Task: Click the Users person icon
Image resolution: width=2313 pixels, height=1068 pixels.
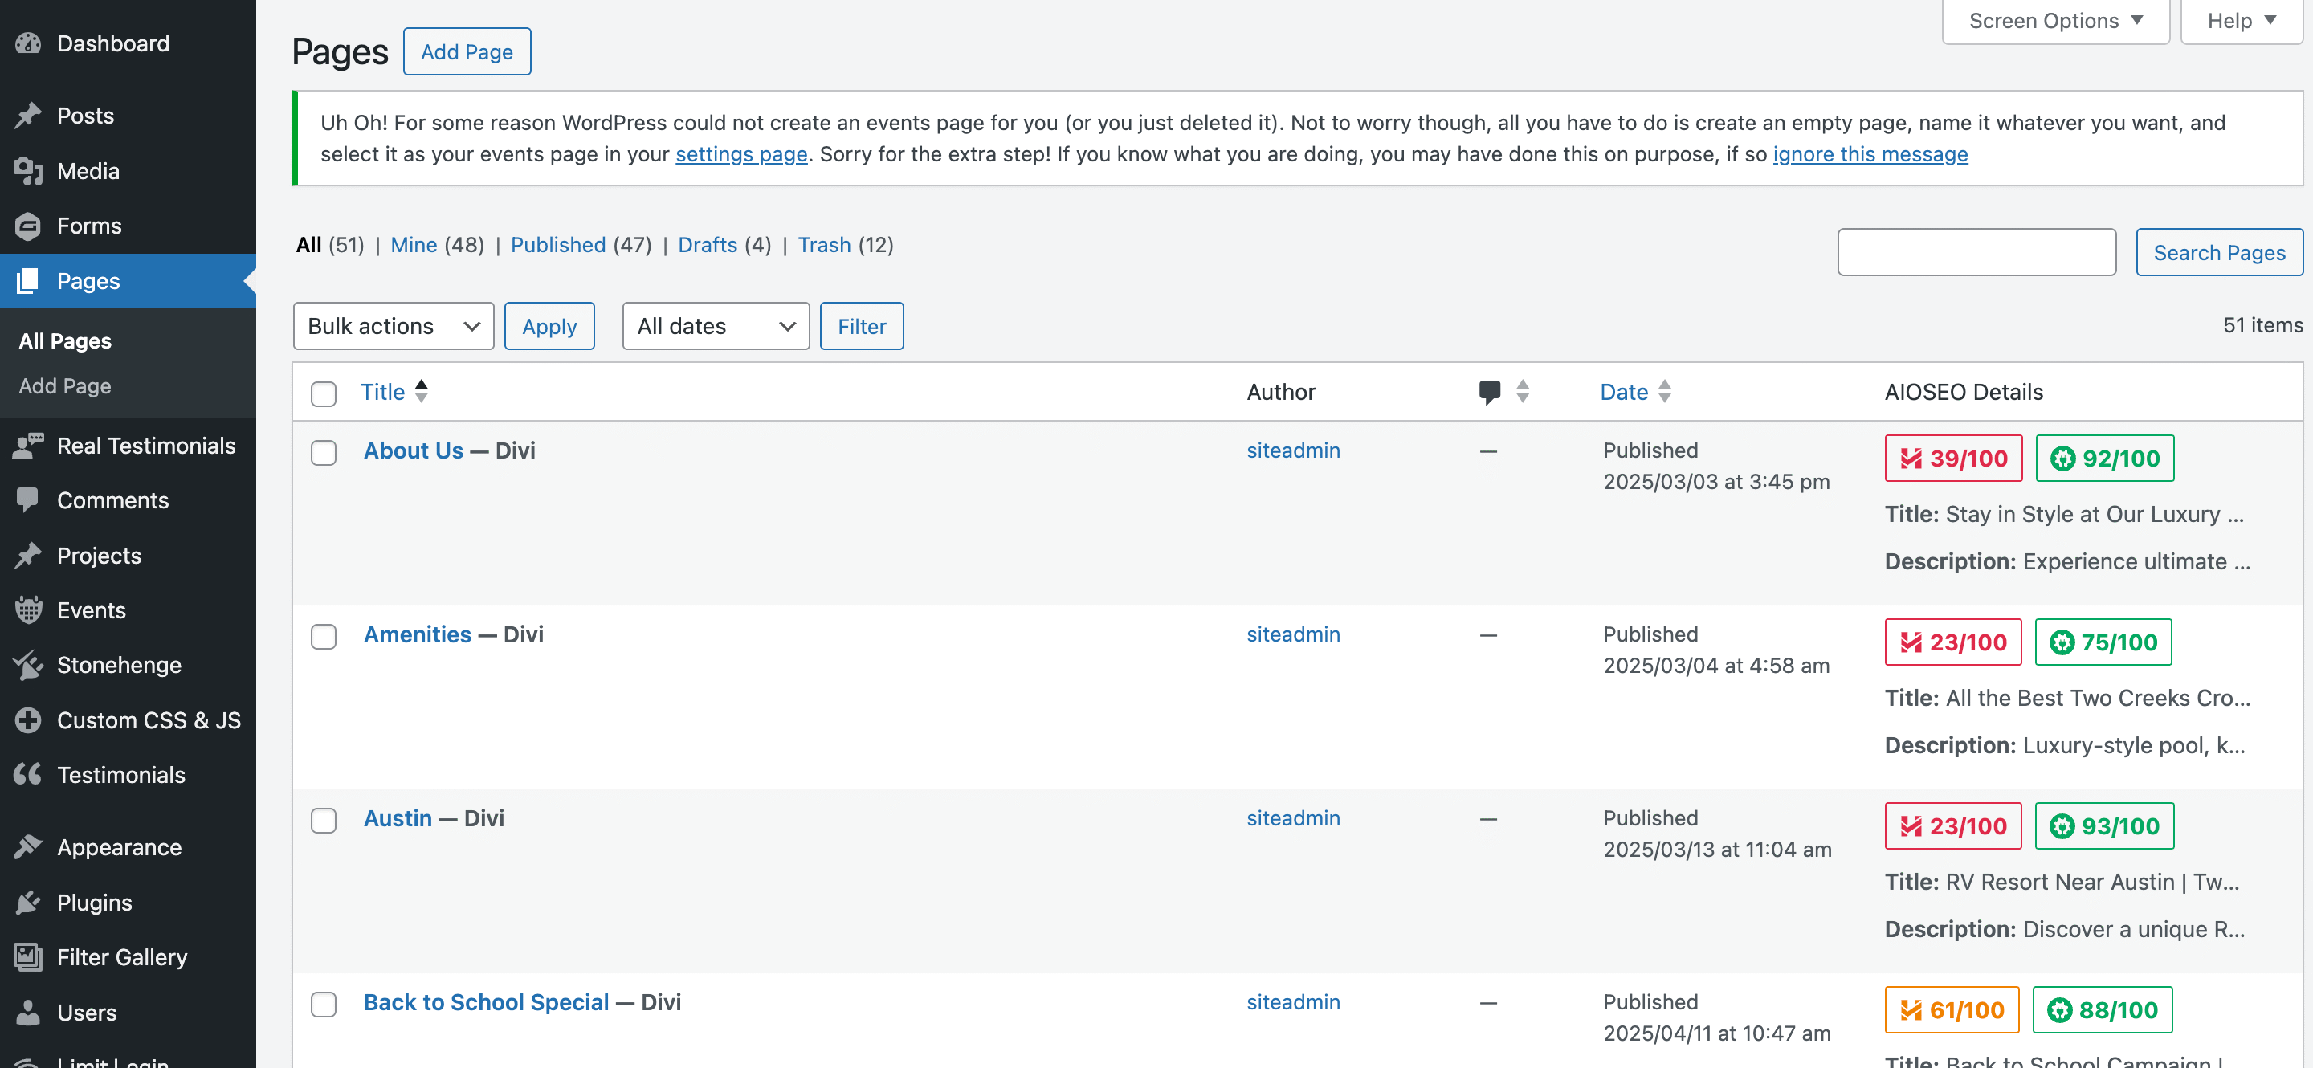Action: [x=28, y=1013]
